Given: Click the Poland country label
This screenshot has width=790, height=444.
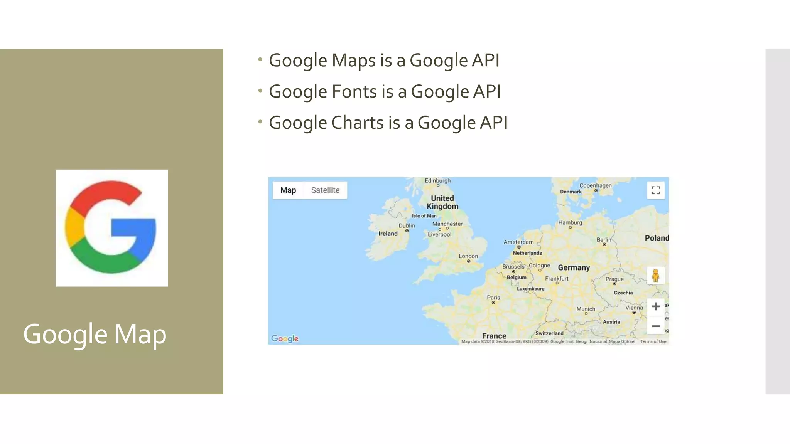Looking at the screenshot, I should 657,238.
